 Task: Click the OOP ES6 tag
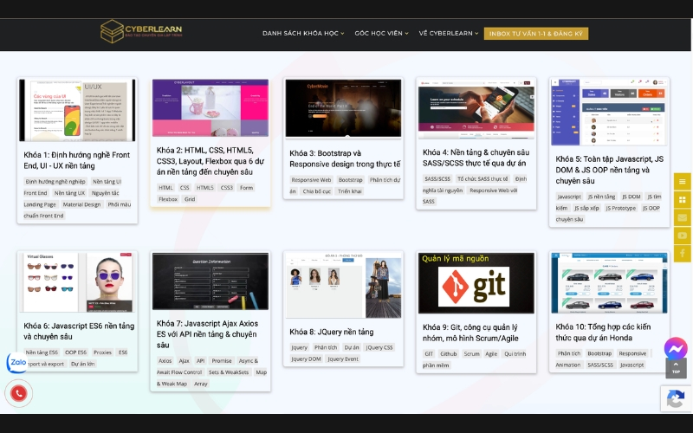[75, 352]
